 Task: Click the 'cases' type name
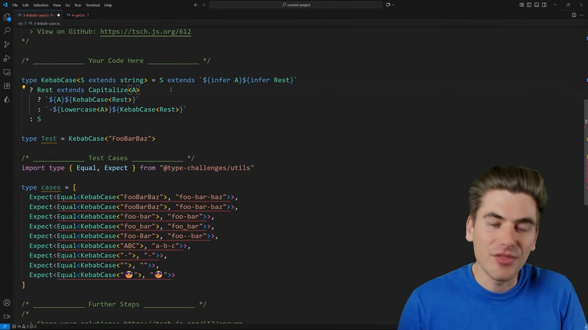pos(51,187)
